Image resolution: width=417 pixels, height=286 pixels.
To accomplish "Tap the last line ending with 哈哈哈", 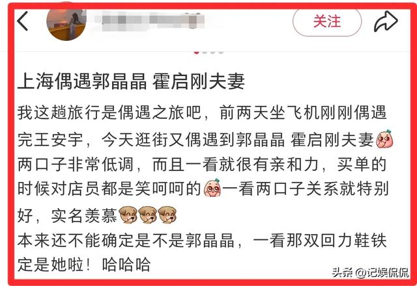I will 84,264.
